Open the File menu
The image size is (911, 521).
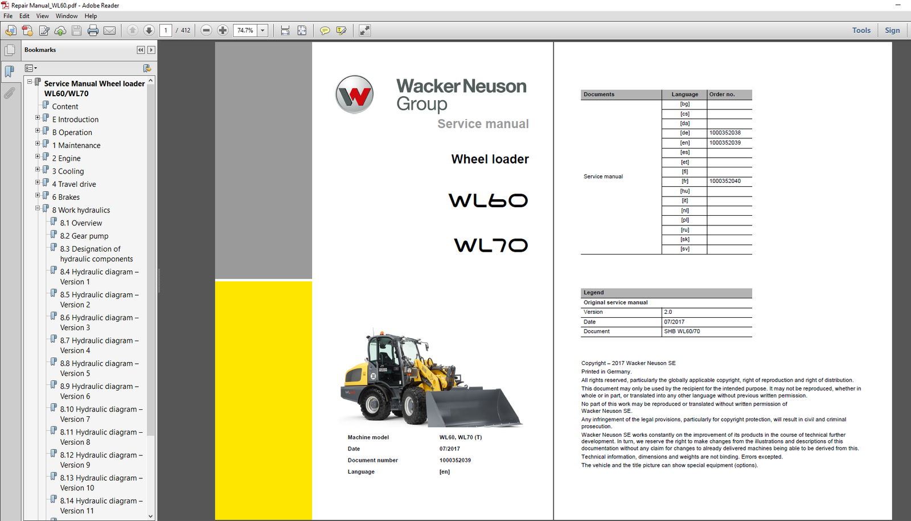8,16
